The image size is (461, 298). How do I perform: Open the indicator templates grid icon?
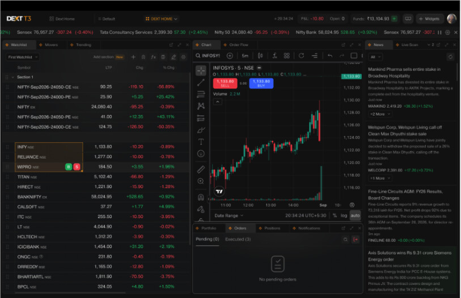click(x=287, y=56)
